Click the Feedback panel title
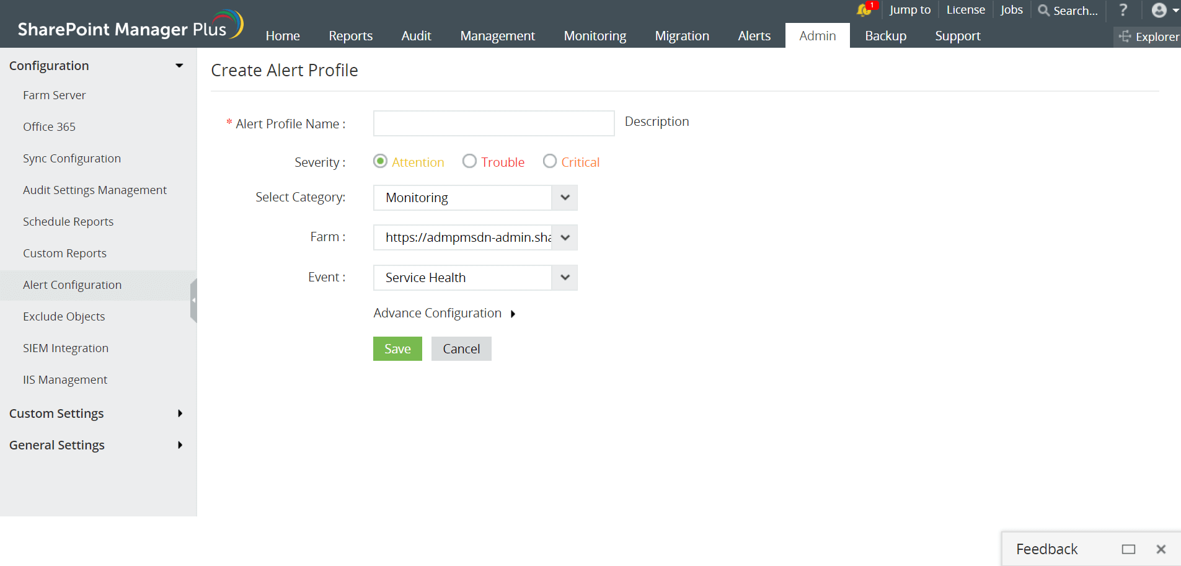The image size is (1181, 566). (x=1047, y=549)
